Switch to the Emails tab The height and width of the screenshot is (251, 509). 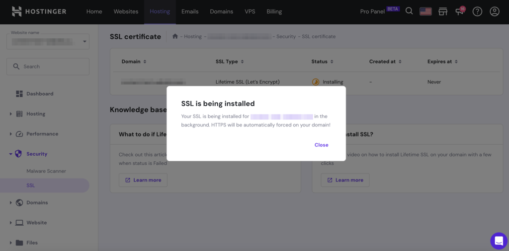(x=190, y=12)
